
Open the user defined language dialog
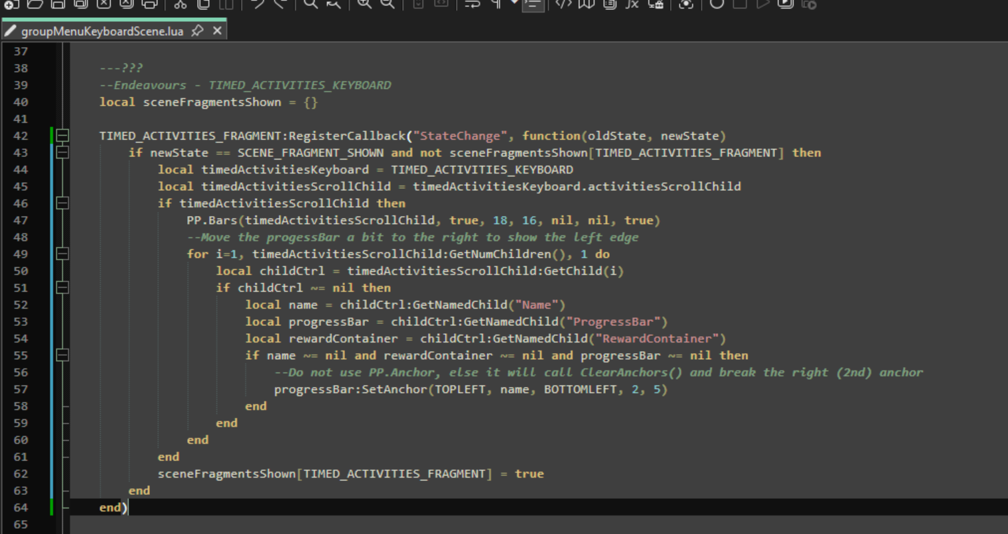point(563,3)
